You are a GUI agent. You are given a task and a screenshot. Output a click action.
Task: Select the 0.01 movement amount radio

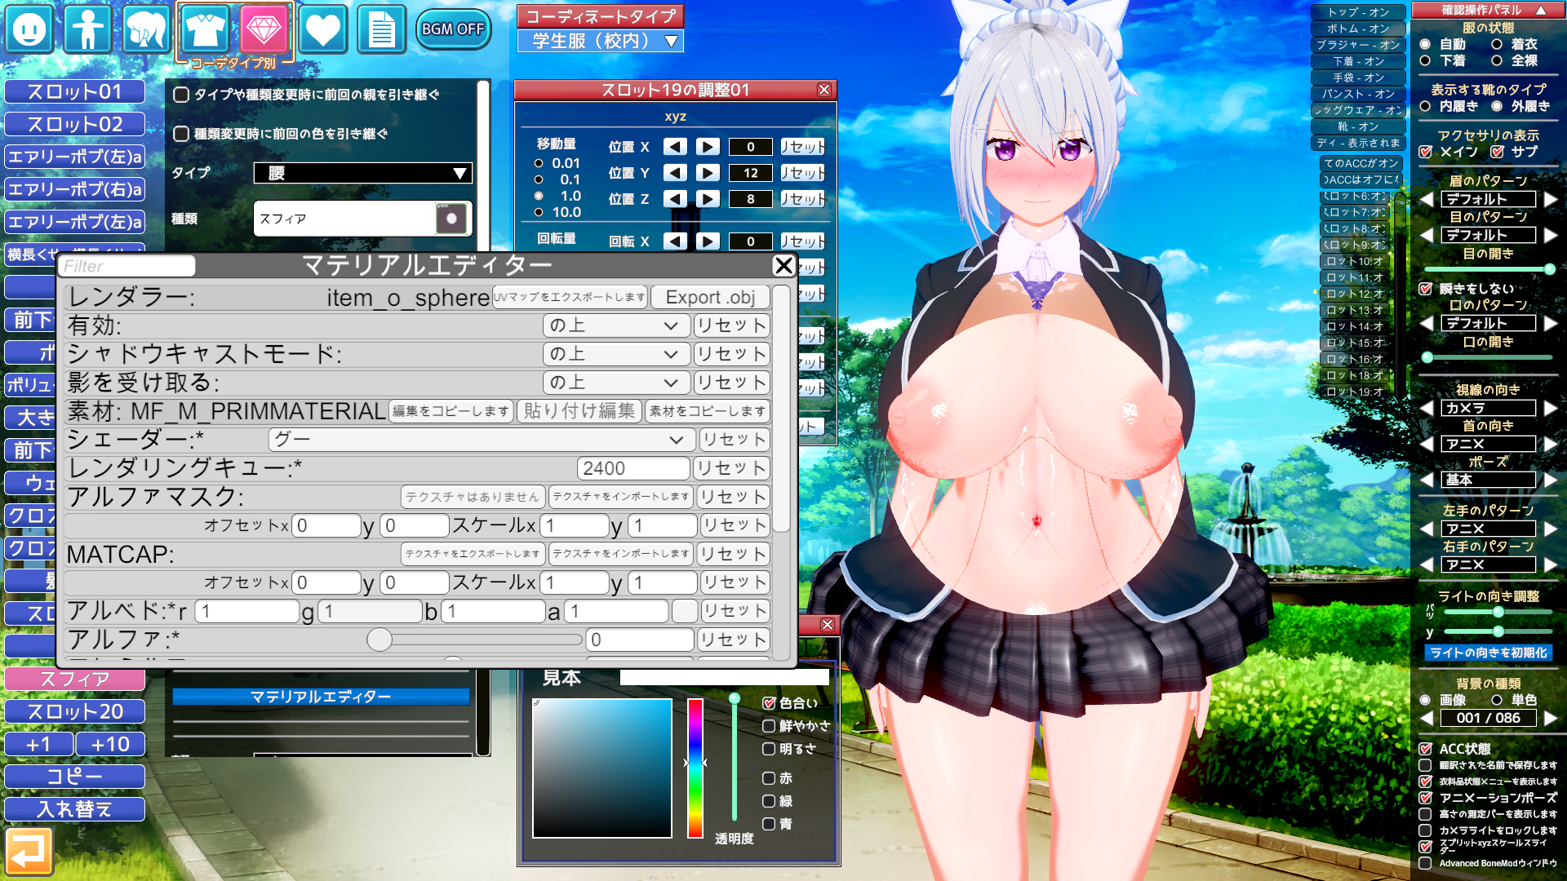[x=539, y=163]
